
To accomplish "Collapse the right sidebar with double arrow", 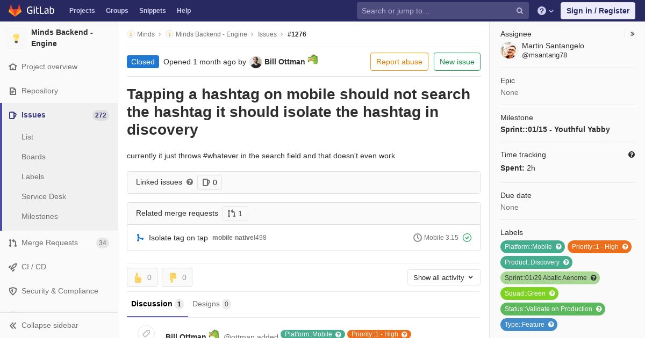I will pyautogui.click(x=633, y=34).
